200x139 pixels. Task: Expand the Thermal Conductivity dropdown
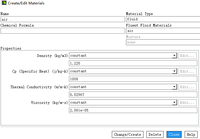point(174,87)
